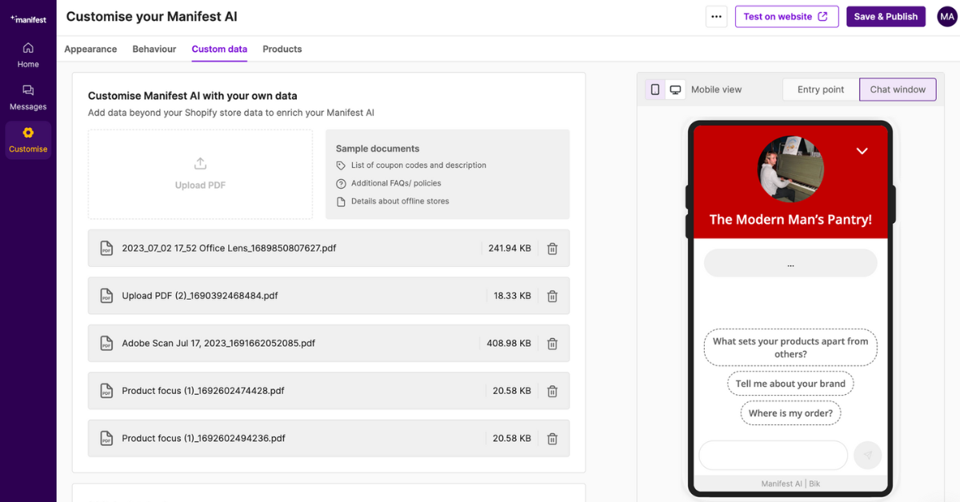Click Test on website button
This screenshot has height=502, width=960.
786,17
